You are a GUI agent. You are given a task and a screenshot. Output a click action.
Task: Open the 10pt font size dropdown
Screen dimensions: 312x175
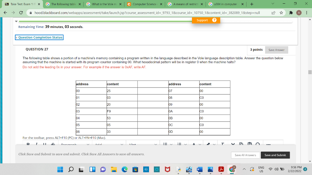[x=143, y=144]
